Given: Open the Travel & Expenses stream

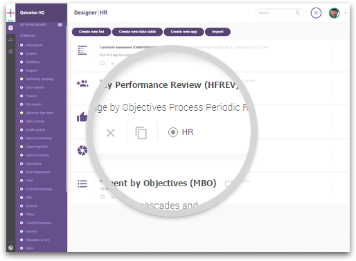Looking at the screenshot, I should pyautogui.click(x=39, y=223).
